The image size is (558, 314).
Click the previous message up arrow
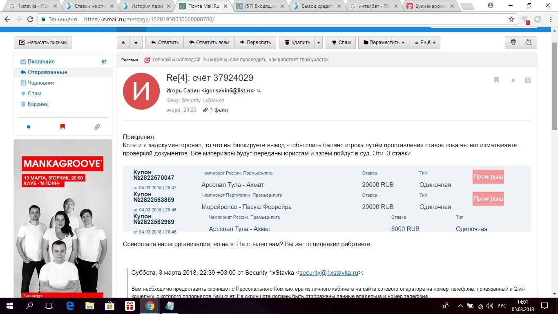click(x=124, y=43)
